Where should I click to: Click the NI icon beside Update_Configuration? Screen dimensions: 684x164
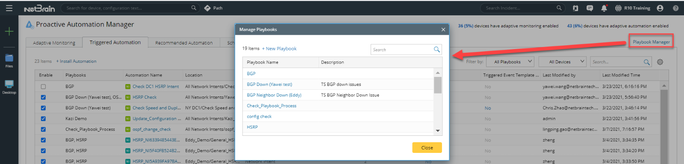click(128, 119)
